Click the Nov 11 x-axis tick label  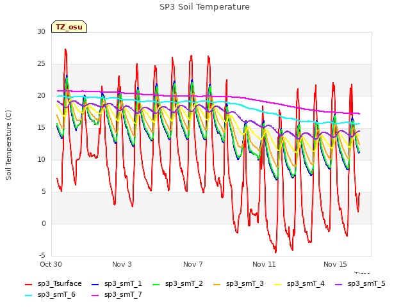point(264,264)
